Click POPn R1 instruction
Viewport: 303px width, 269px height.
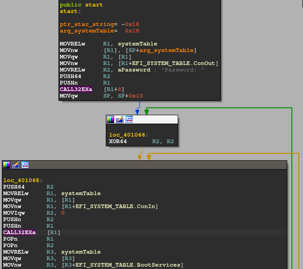click(28, 239)
